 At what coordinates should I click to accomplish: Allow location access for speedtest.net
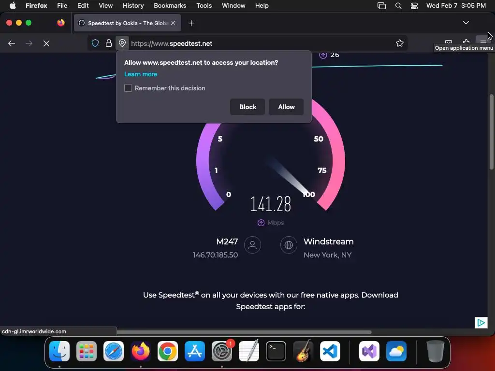286,107
